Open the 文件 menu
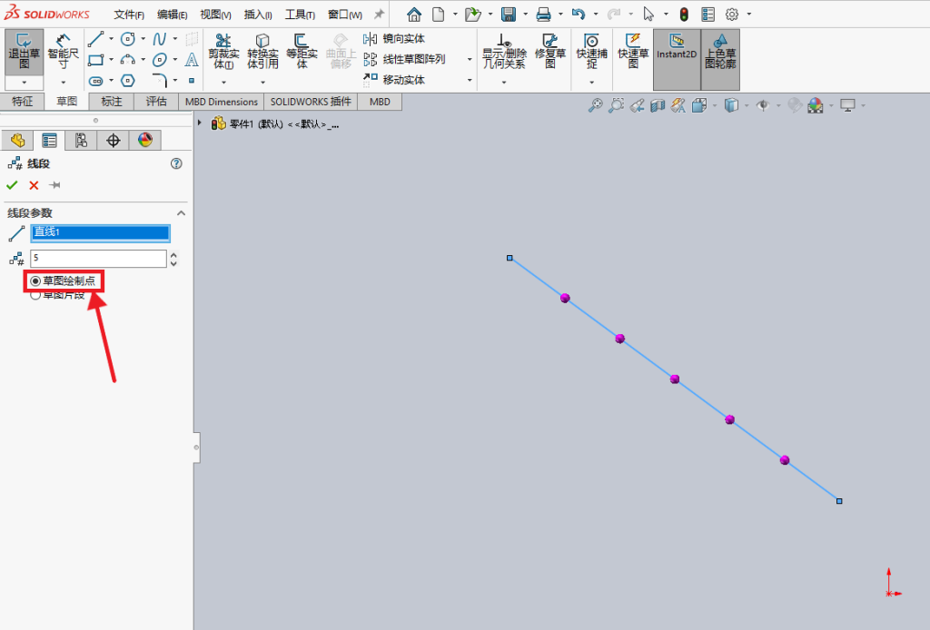Image resolution: width=930 pixels, height=630 pixels. point(129,15)
